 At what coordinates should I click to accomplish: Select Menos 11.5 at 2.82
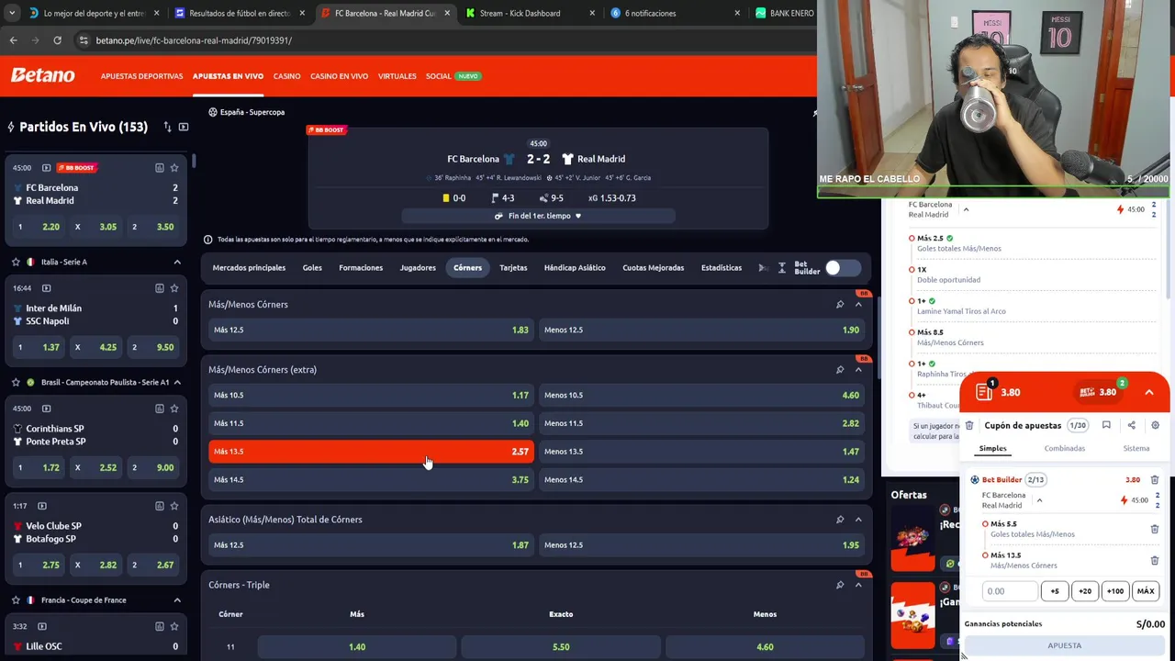click(x=701, y=423)
